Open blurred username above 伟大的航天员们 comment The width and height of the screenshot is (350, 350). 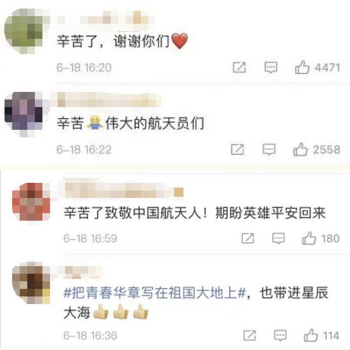pyautogui.click(x=109, y=100)
